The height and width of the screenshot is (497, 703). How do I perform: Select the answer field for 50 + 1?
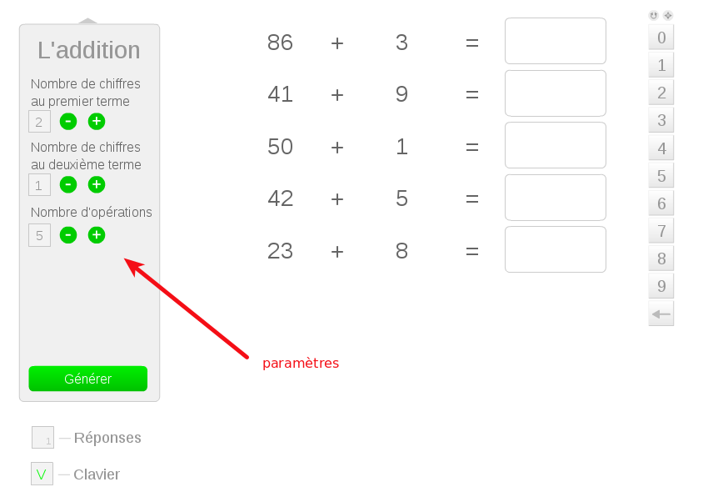pyautogui.click(x=555, y=145)
